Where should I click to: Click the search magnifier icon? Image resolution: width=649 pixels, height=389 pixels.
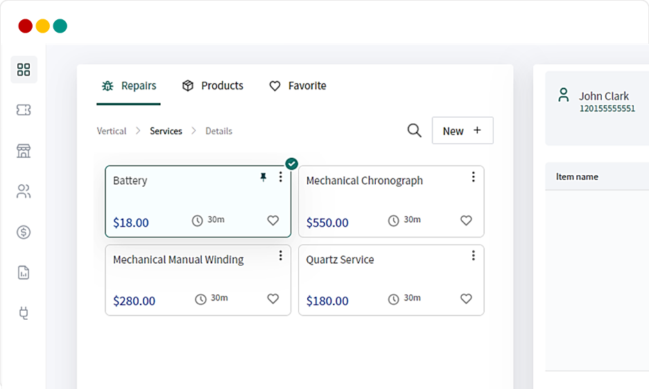[x=415, y=131]
